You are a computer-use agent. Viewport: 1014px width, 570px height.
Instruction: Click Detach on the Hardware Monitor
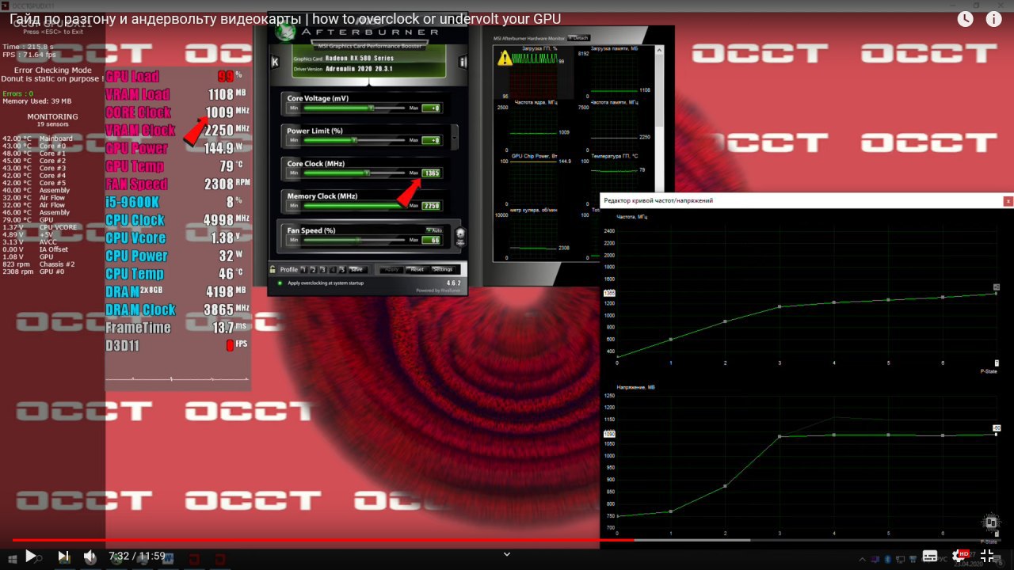pyautogui.click(x=578, y=38)
